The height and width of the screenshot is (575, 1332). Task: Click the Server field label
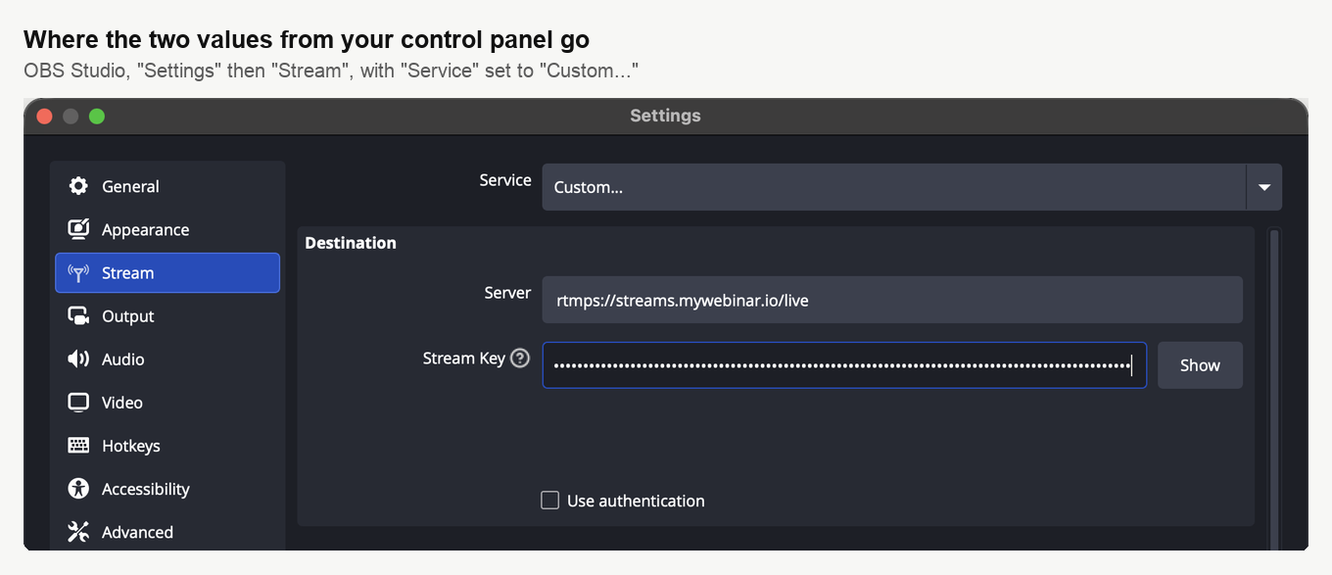pos(507,293)
